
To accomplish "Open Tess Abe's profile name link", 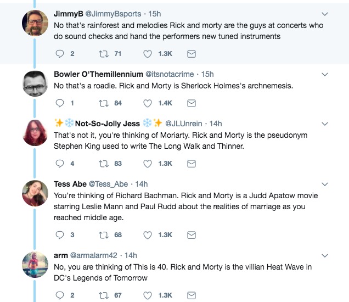I will (x=70, y=184).
